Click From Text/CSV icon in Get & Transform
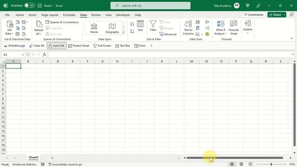Screen dimensions: 297x167 point(18,22)
